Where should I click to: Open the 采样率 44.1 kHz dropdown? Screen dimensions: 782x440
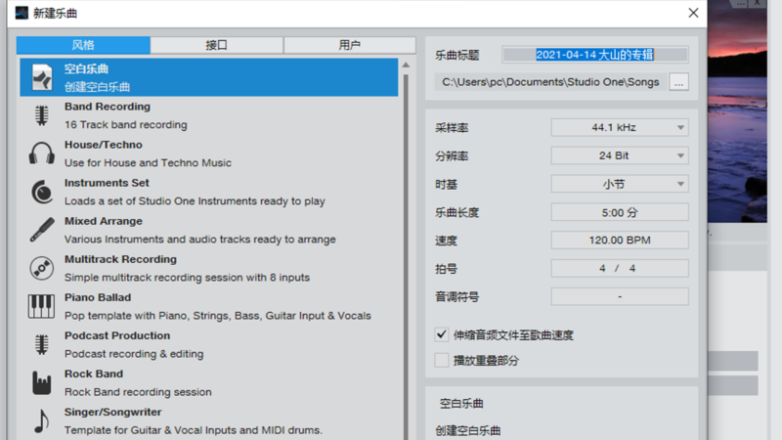[620, 128]
